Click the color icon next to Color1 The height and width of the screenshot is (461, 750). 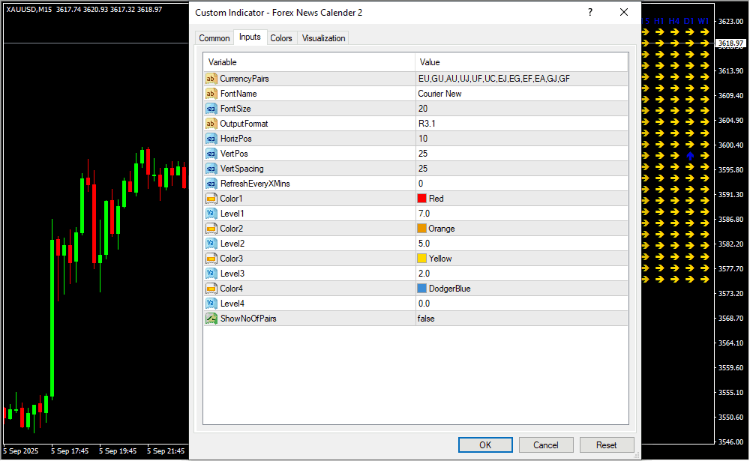click(x=211, y=199)
